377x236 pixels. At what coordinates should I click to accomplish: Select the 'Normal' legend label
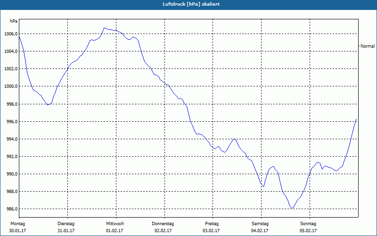[x=368, y=46]
